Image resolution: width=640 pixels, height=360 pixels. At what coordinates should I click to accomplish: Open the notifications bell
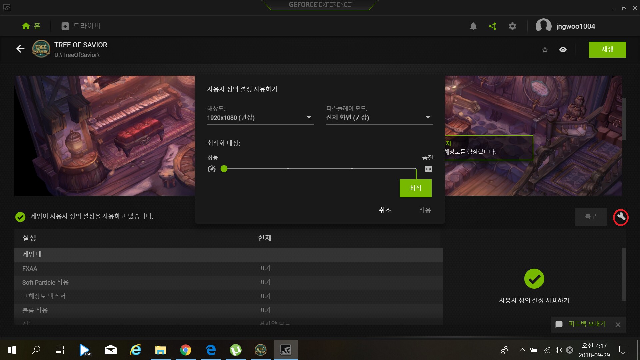coord(473,26)
